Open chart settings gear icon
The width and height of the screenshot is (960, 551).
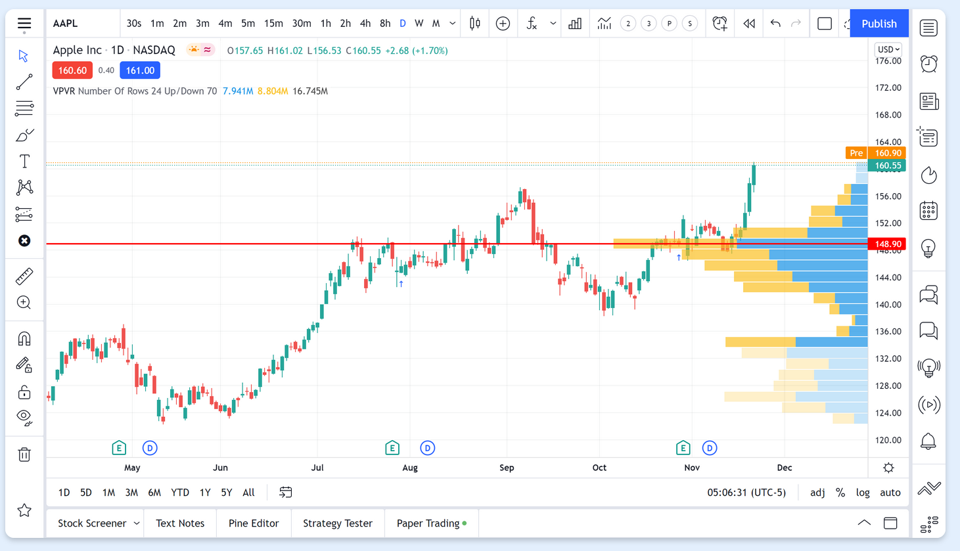click(x=888, y=468)
